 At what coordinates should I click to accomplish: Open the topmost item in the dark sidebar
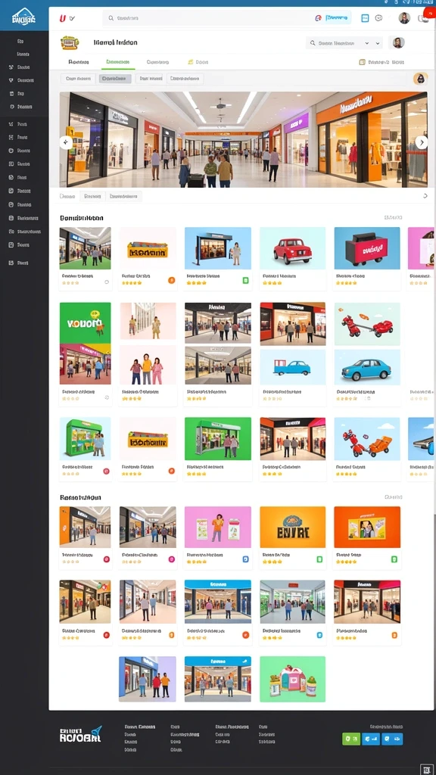(x=20, y=42)
